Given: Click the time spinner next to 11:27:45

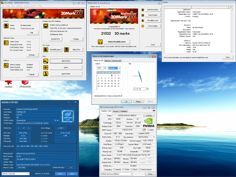Looking at the screenshot, I should [147, 89].
